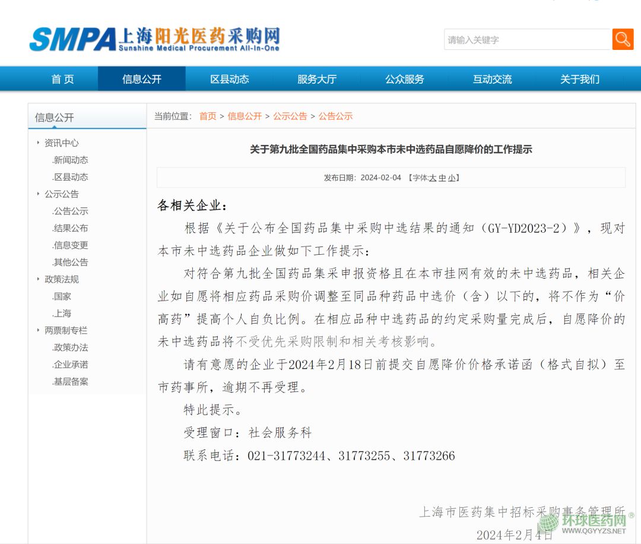
Task: Go to the 服务大厅 menu item
Action: pyautogui.click(x=317, y=79)
